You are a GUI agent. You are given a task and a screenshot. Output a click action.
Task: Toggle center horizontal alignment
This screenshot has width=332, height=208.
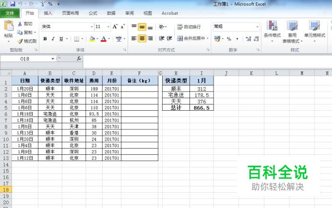pos(142,38)
